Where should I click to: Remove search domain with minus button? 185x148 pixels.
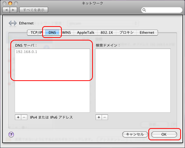(105, 117)
